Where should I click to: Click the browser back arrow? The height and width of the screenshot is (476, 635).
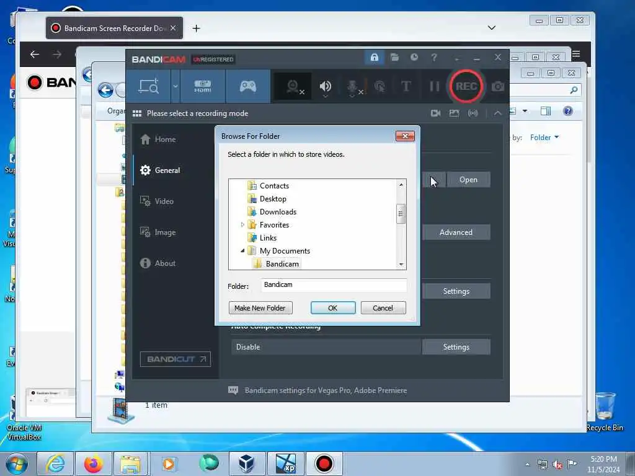[x=35, y=55]
